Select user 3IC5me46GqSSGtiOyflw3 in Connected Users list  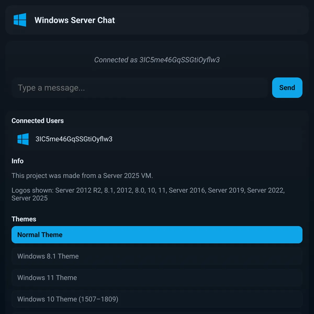tap(157, 139)
